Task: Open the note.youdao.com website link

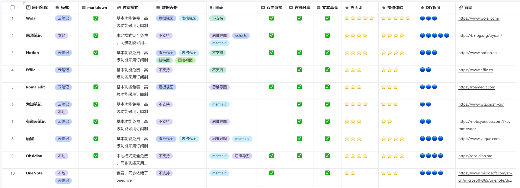Action: point(485,125)
